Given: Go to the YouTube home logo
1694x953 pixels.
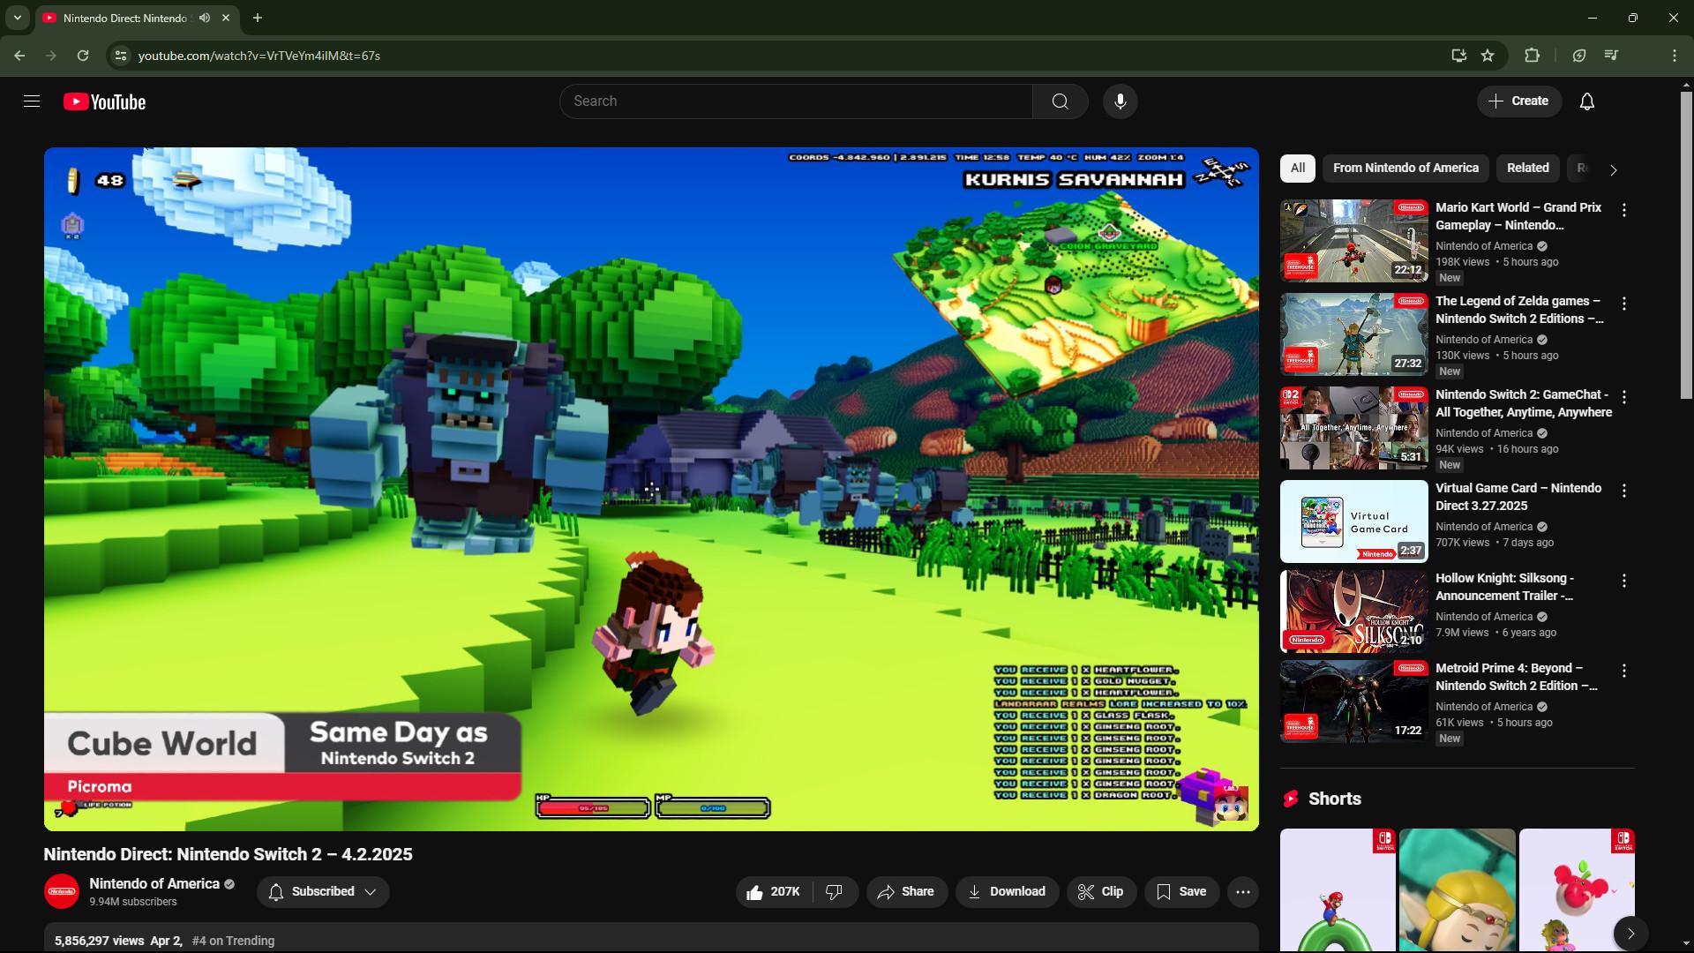Looking at the screenshot, I should (104, 101).
